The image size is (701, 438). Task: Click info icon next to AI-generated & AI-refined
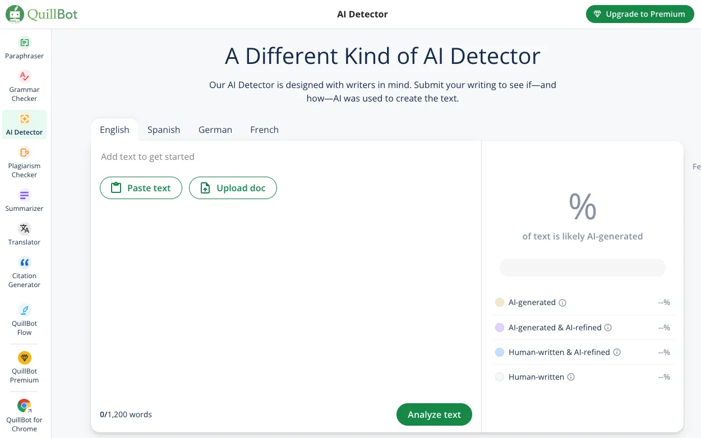tap(608, 328)
